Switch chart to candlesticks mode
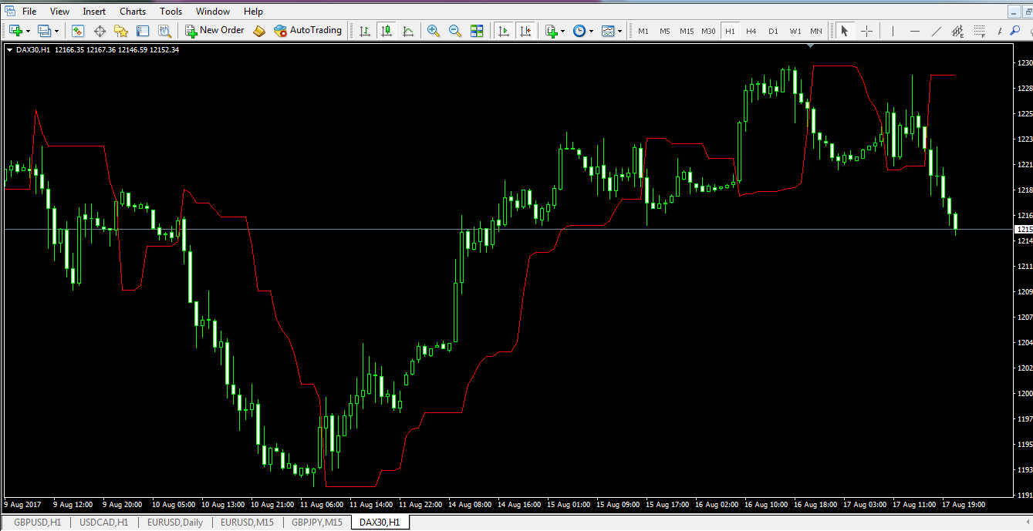This screenshot has width=1033, height=531. click(x=387, y=31)
